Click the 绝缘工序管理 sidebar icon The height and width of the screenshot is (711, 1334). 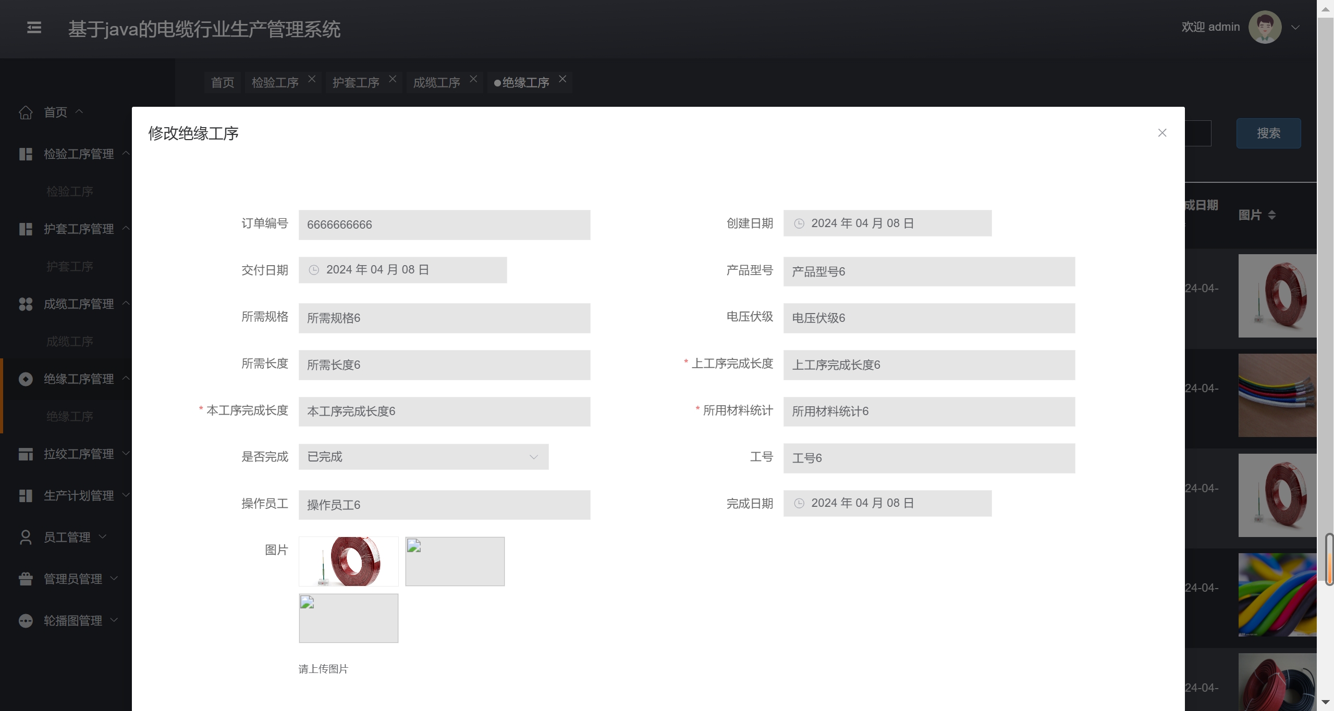pos(26,379)
